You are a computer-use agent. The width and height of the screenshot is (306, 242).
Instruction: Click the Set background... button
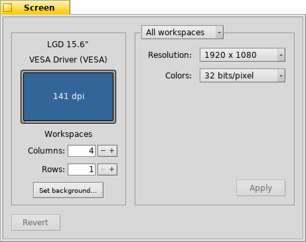68,190
